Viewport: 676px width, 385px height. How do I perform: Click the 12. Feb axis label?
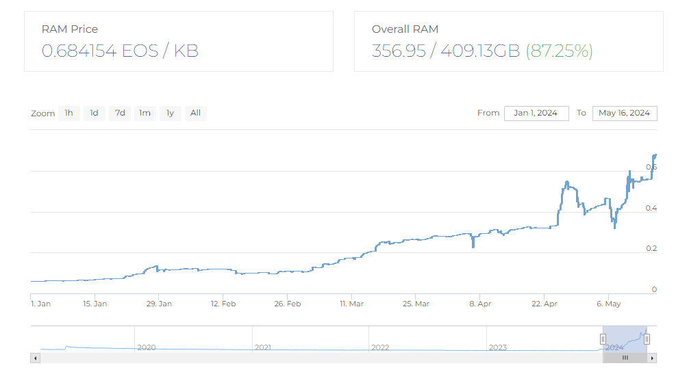pos(223,304)
